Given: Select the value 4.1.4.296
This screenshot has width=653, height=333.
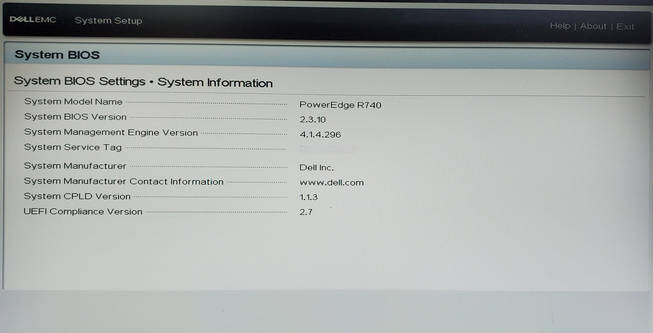Looking at the screenshot, I should click(320, 135).
